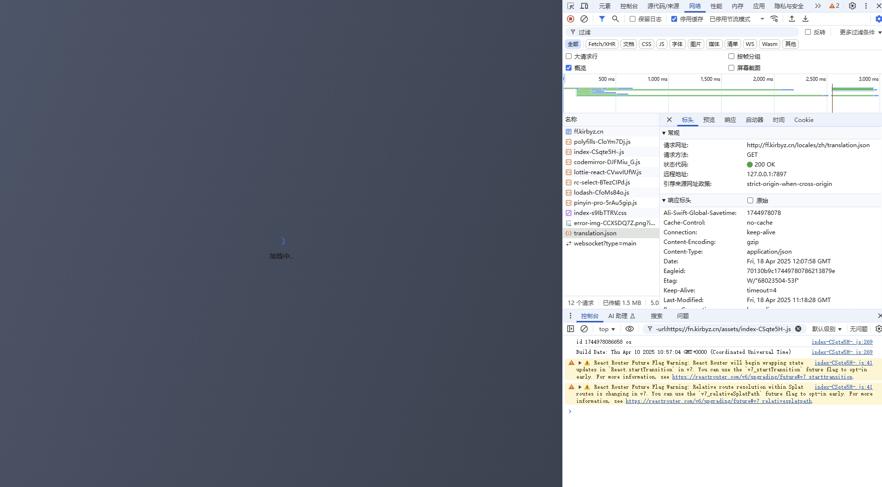Import a HAR file with upload icon
Image resolution: width=882 pixels, height=487 pixels.
pyautogui.click(x=792, y=19)
